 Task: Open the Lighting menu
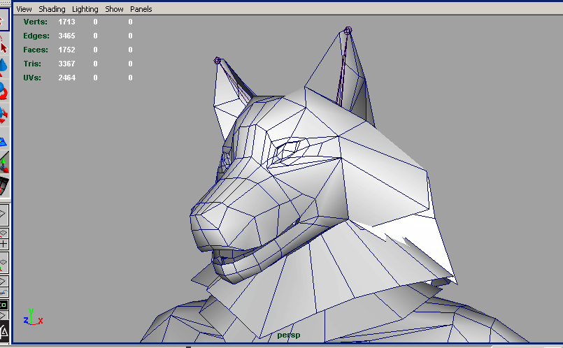(85, 9)
